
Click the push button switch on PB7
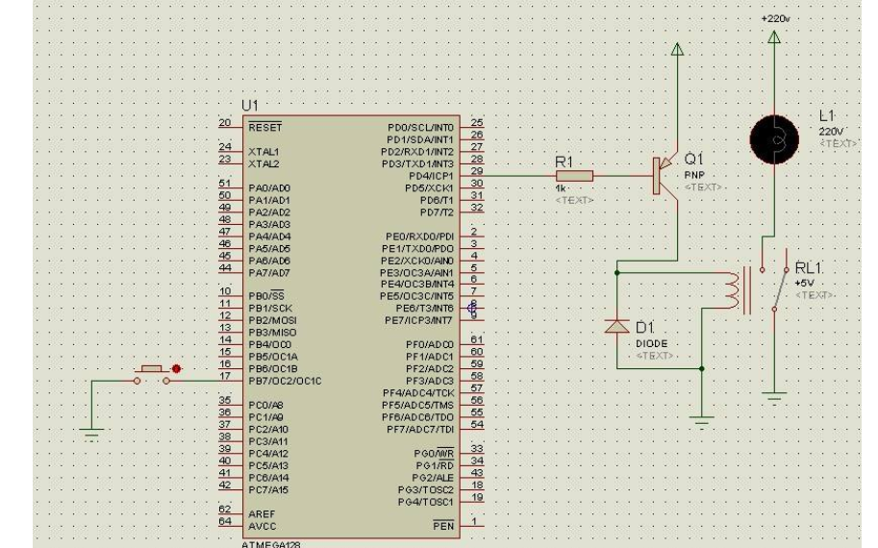coord(152,374)
